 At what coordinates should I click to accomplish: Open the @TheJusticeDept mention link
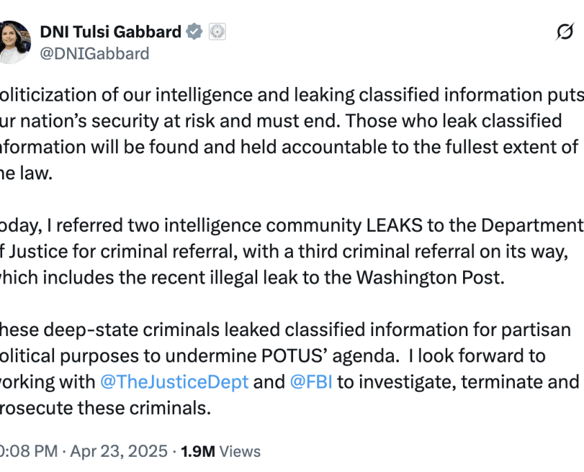point(175,382)
